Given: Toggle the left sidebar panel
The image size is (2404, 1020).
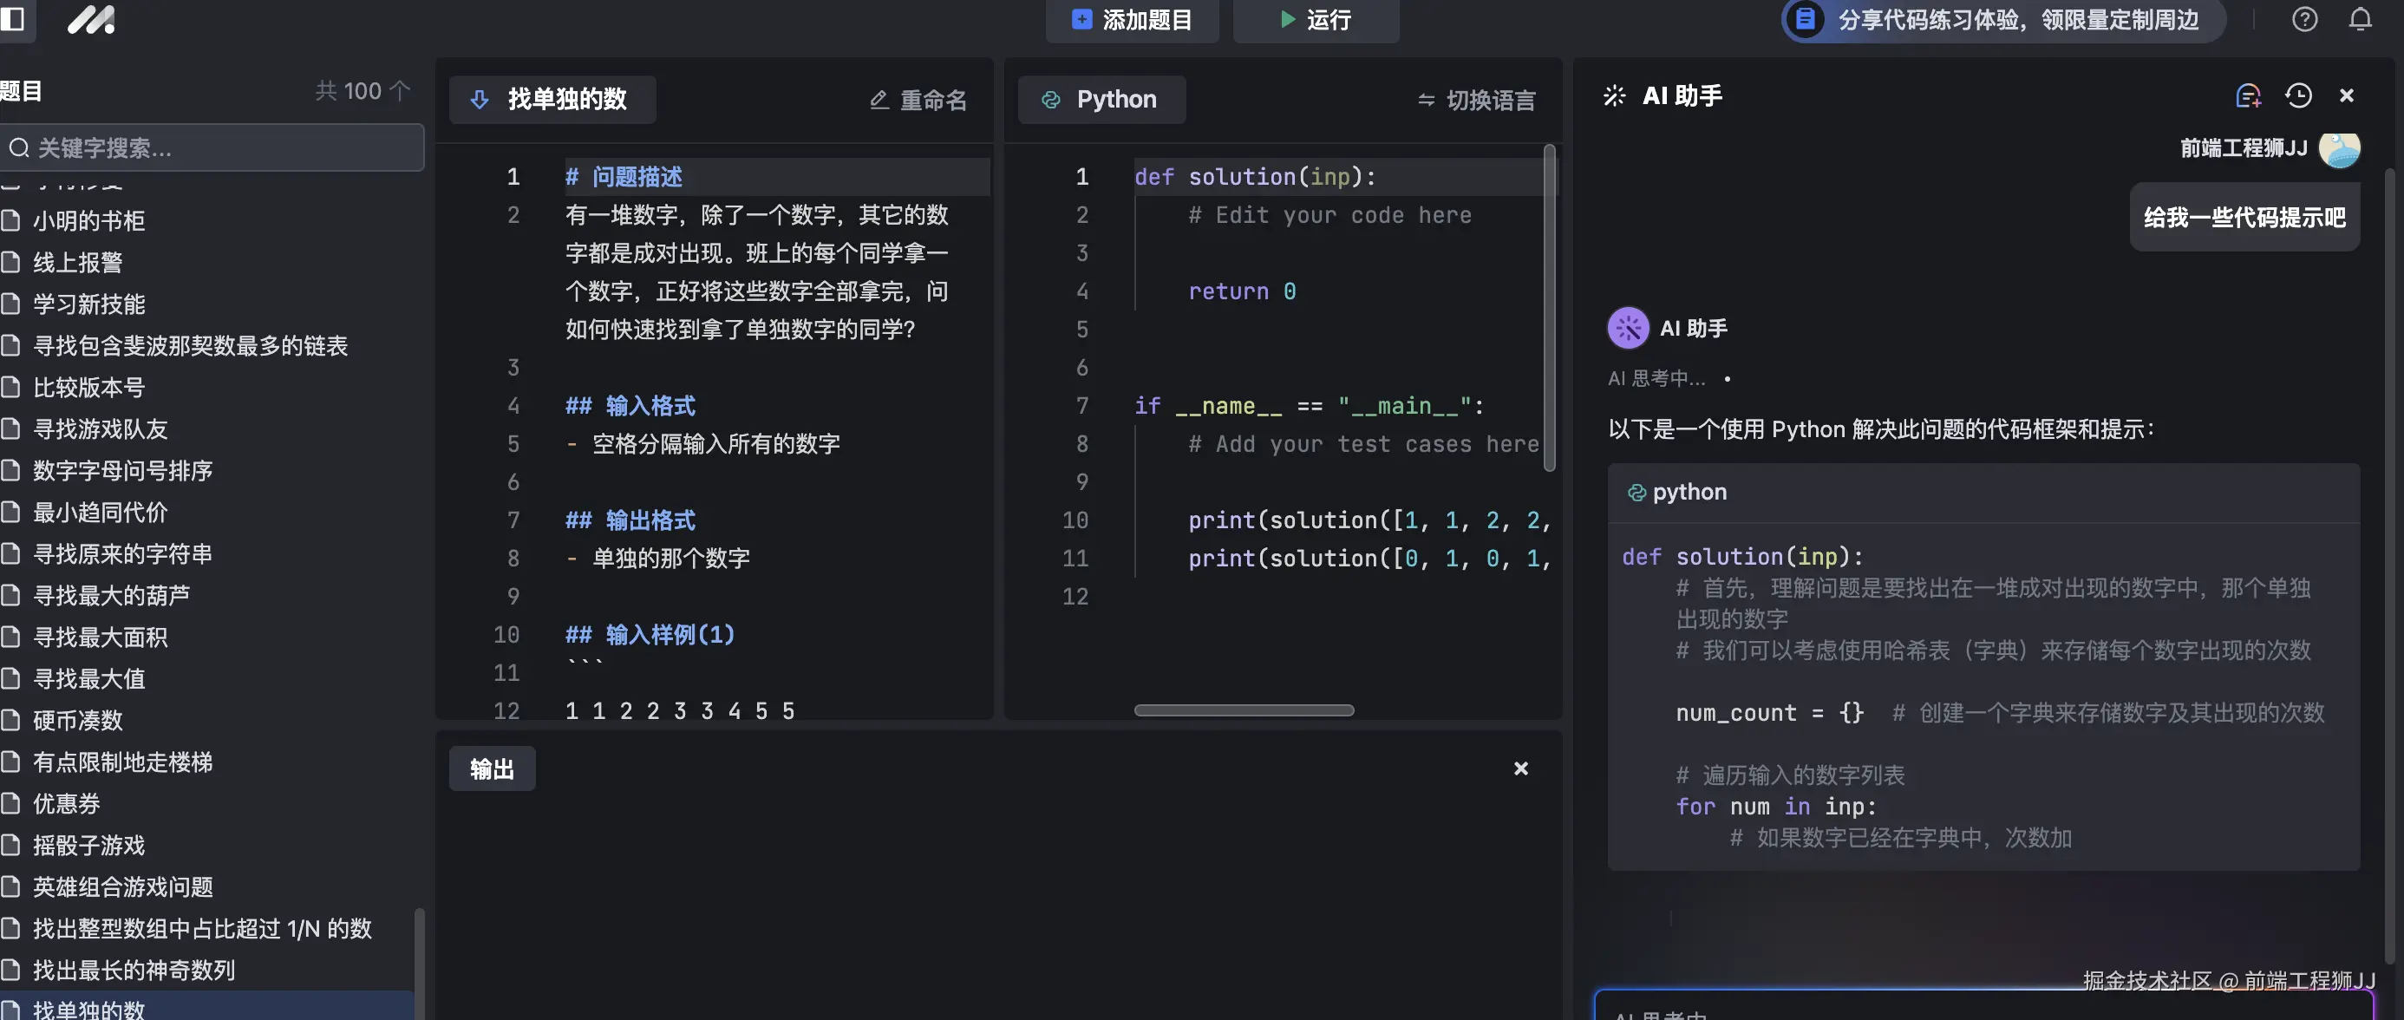Looking at the screenshot, I should click(x=14, y=20).
